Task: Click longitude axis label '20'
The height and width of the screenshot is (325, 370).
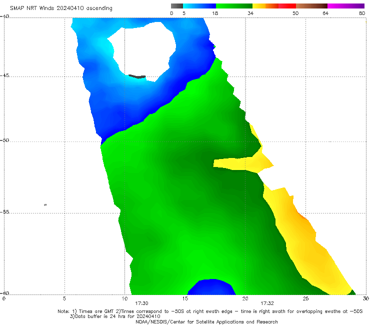Action: pos(245,299)
